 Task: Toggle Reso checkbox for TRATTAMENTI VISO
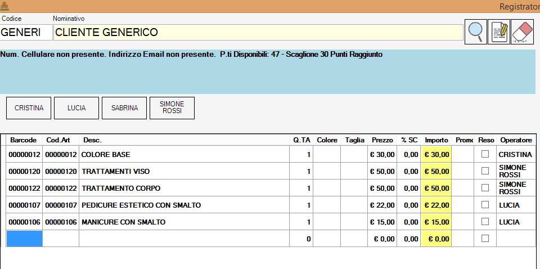(485, 171)
